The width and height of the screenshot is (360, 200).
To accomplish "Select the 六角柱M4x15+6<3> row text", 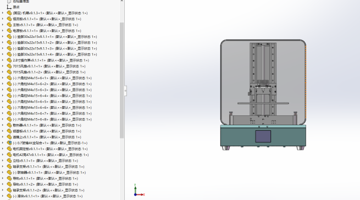I will (x=52, y=90).
